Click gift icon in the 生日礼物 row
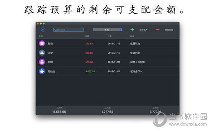 42,43
